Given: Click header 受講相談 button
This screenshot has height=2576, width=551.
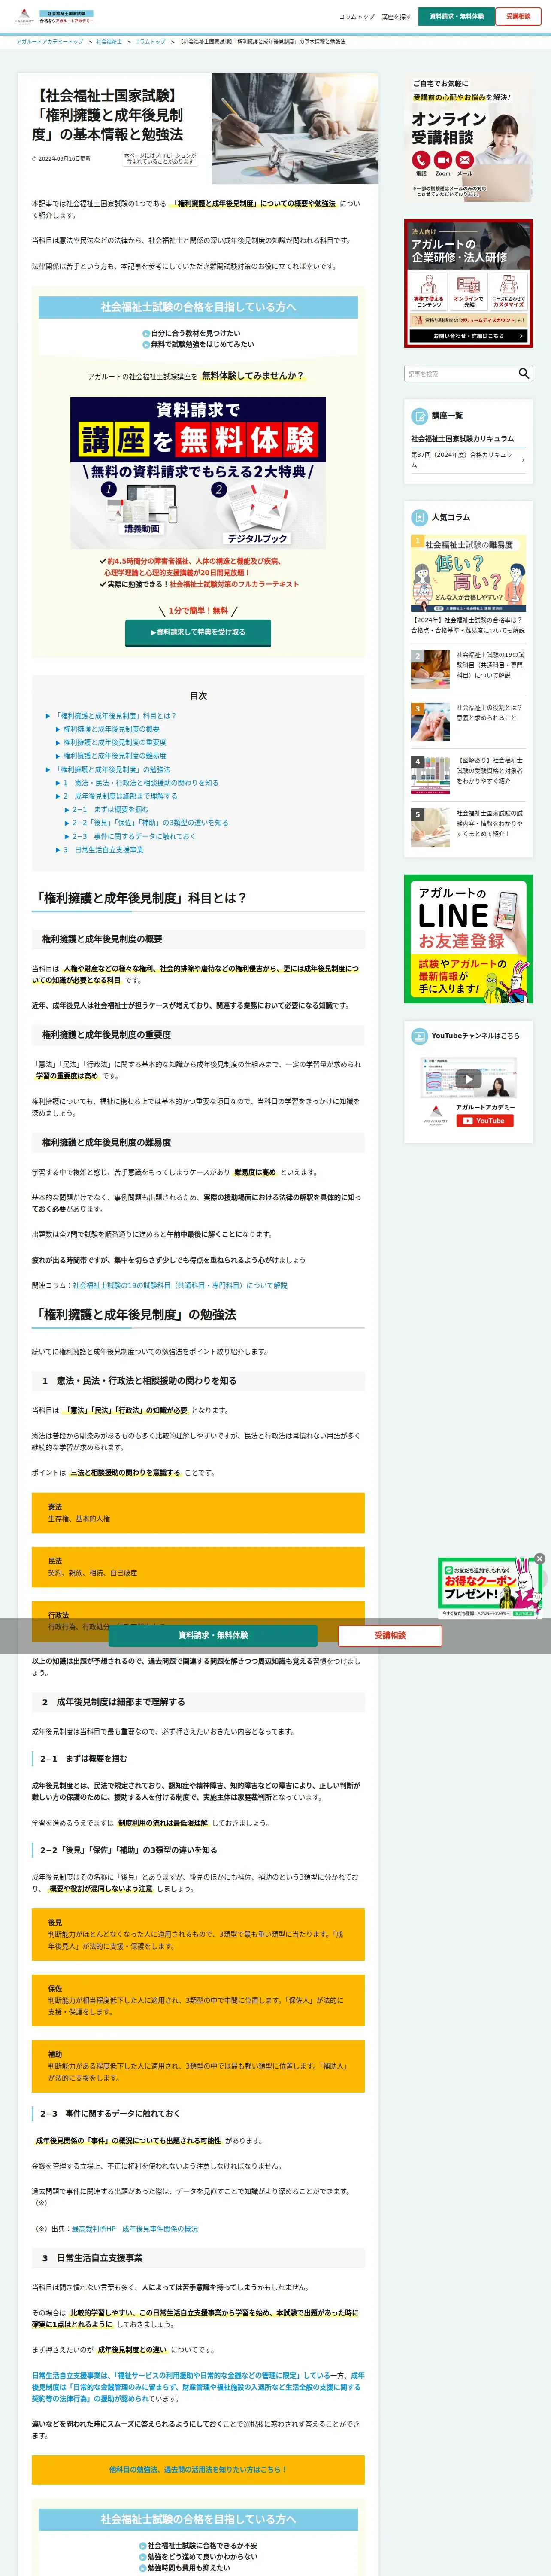Looking at the screenshot, I should [518, 16].
